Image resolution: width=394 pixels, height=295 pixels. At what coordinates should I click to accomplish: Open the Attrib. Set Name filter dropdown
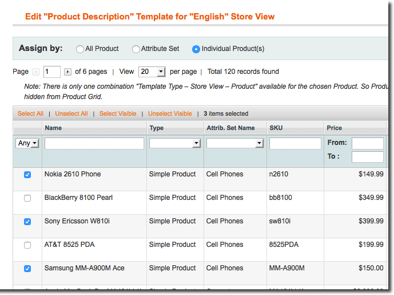point(235,143)
